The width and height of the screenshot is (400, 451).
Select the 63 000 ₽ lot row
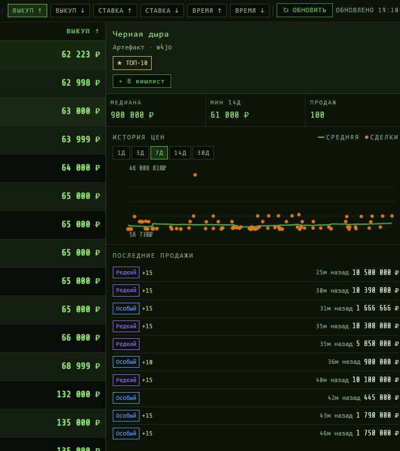click(x=53, y=111)
